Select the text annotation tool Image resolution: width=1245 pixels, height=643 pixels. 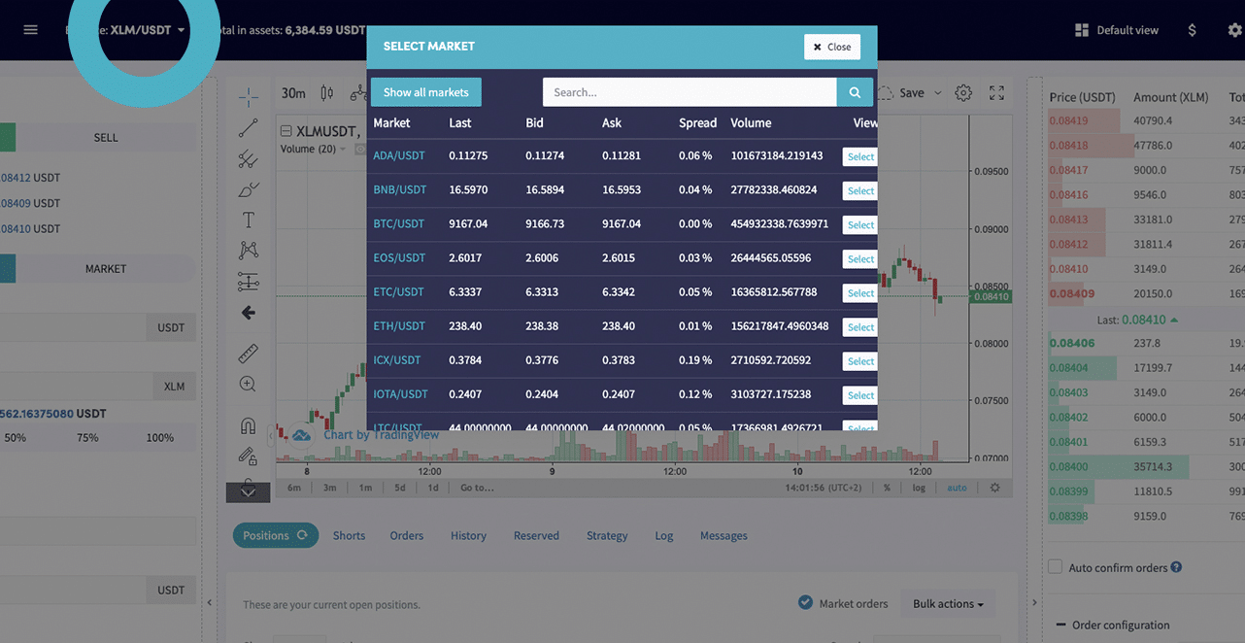[x=249, y=220]
